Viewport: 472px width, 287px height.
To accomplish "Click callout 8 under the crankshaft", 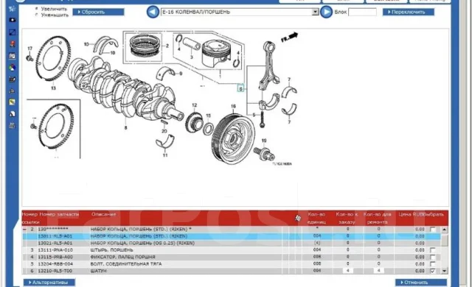I will (x=125, y=128).
